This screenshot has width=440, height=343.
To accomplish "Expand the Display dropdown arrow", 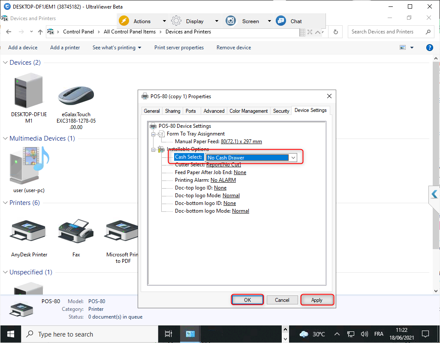I will [217, 21].
